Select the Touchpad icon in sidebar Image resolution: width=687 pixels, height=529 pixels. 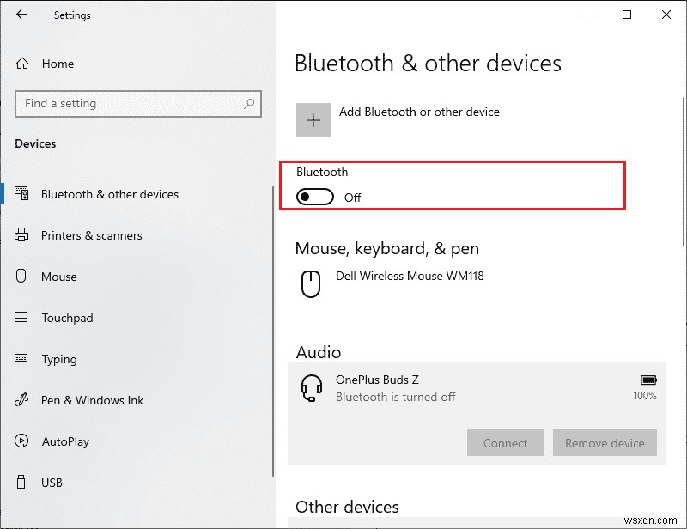(x=21, y=318)
